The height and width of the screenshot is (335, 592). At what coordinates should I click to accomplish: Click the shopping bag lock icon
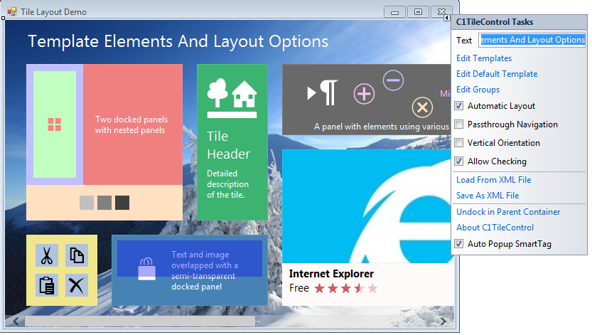[146, 269]
